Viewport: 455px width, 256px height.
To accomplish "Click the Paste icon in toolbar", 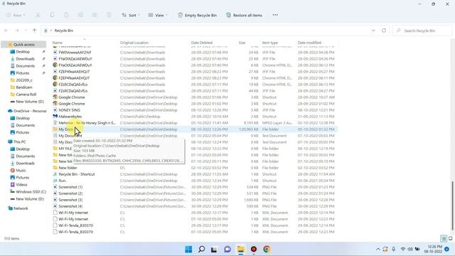I will pyautogui.click(x=66, y=15).
